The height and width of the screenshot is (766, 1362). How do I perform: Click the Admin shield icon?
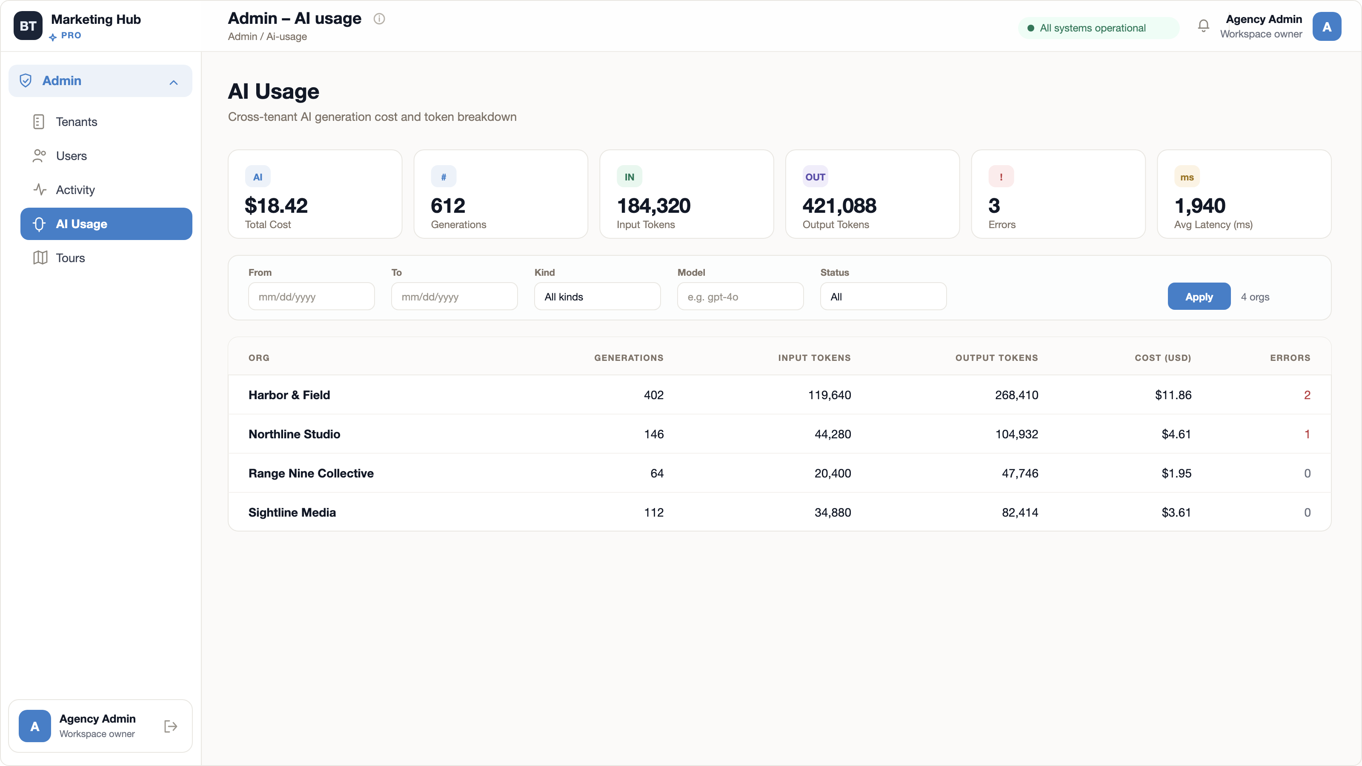pos(26,80)
